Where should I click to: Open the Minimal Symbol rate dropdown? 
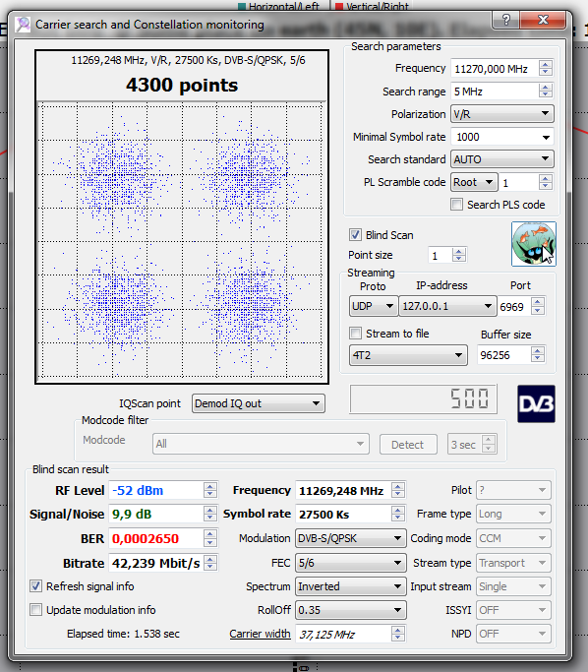[x=501, y=137]
